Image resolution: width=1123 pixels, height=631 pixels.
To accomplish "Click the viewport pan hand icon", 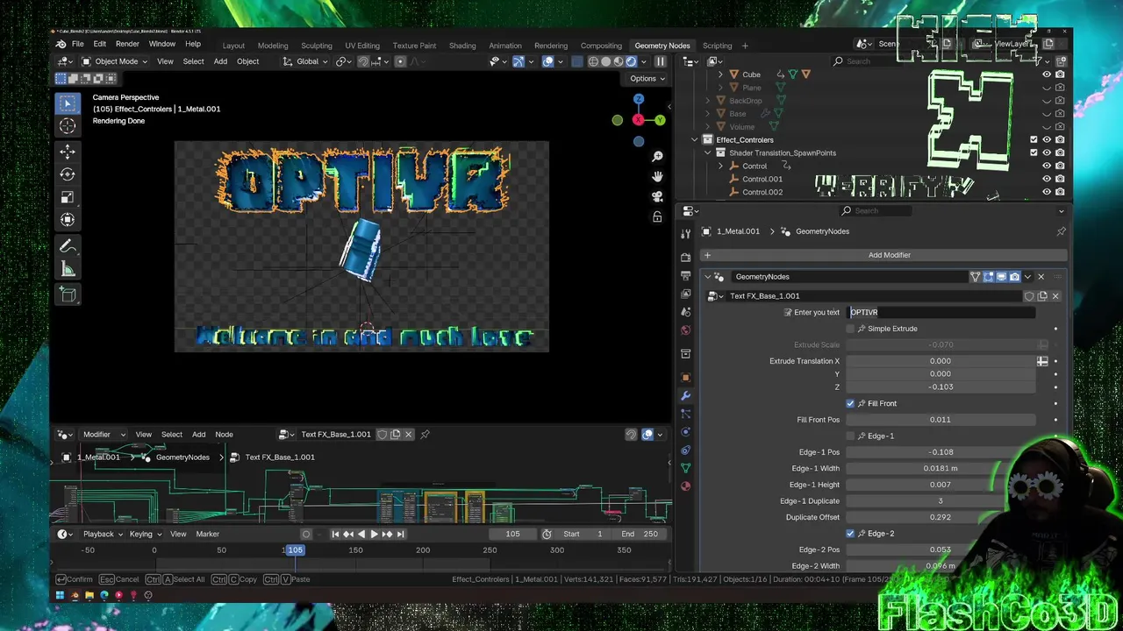I will (657, 176).
